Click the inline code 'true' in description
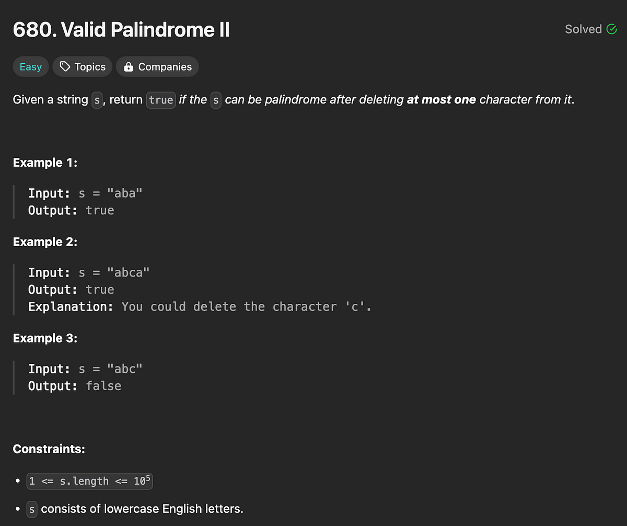The height and width of the screenshot is (526, 627). tap(161, 99)
